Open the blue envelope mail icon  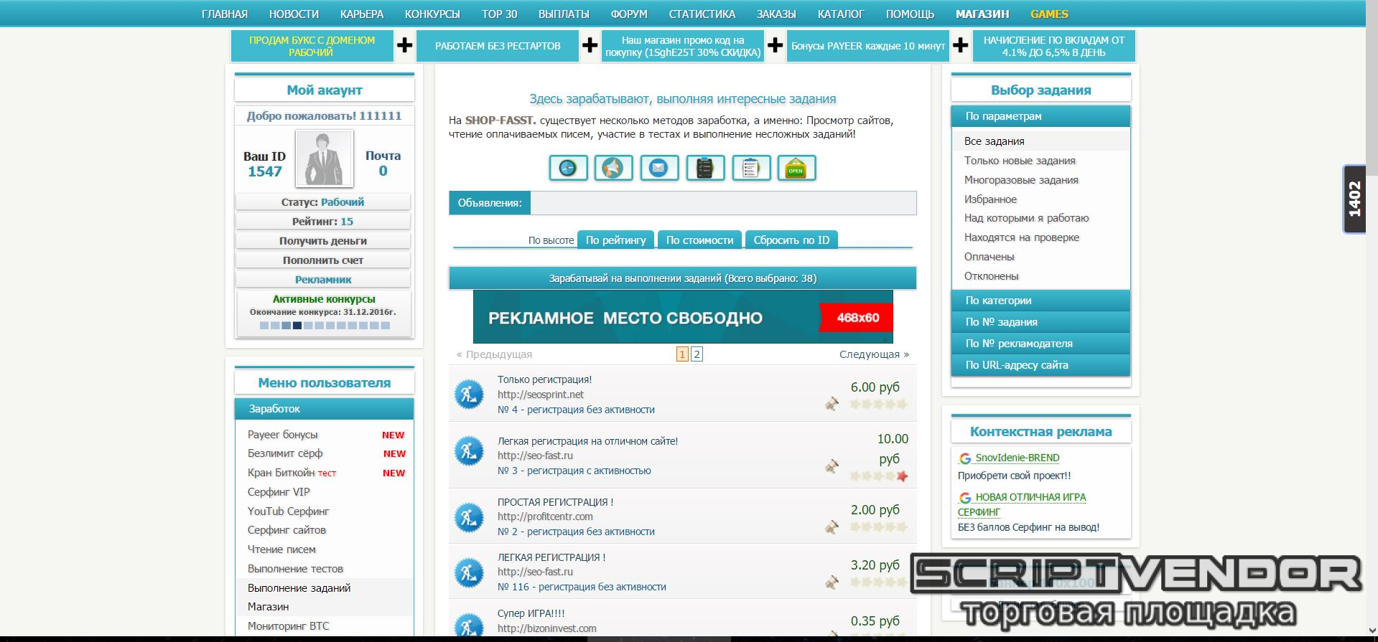tap(658, 168)
